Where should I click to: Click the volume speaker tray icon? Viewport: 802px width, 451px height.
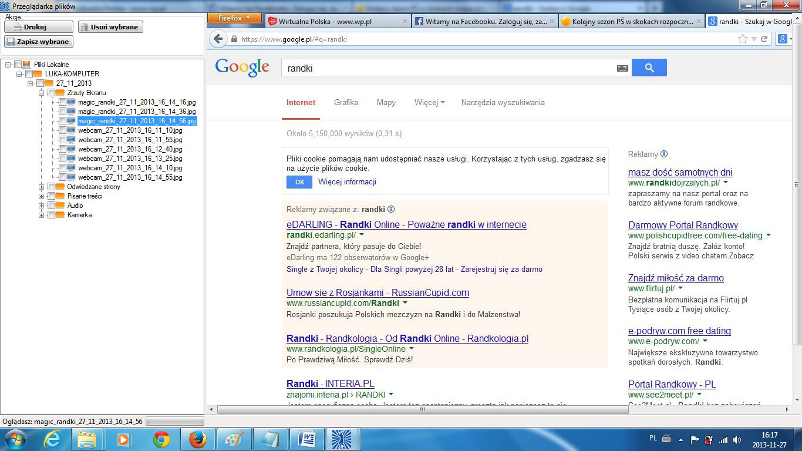point(737,439)
